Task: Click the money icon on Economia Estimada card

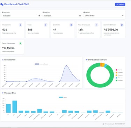Action: pyautogui.click(x=122, y=25)
